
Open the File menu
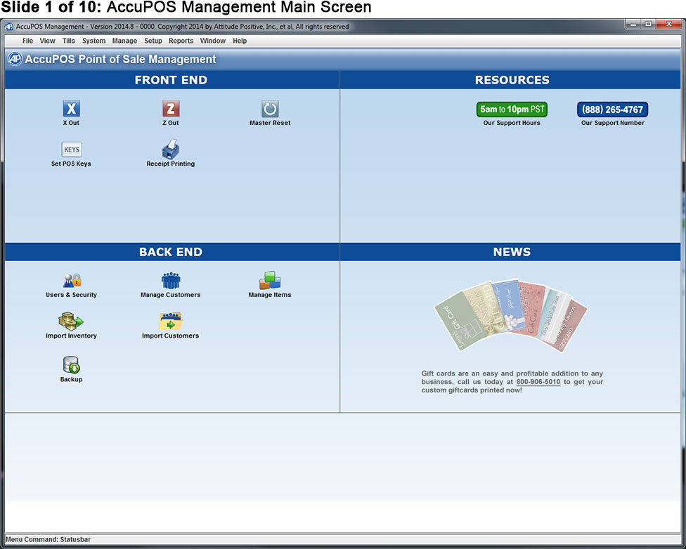click(27, 41)
